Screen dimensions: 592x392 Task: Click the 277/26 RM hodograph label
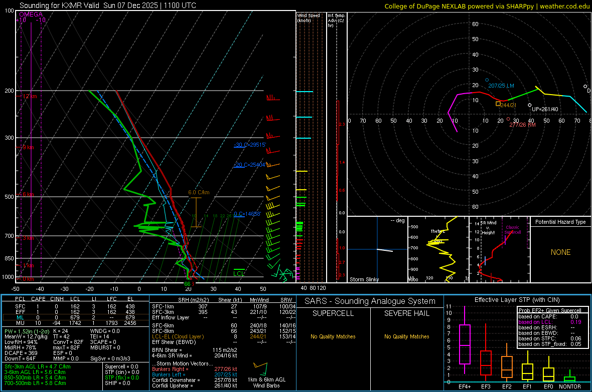pos(522,124)
